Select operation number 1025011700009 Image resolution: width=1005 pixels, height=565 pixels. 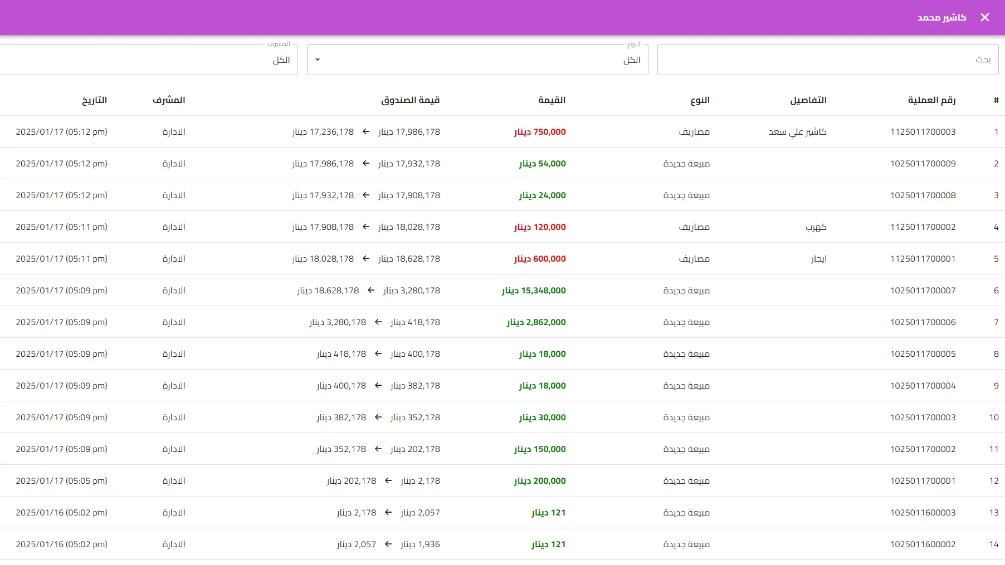click(923, 164)
